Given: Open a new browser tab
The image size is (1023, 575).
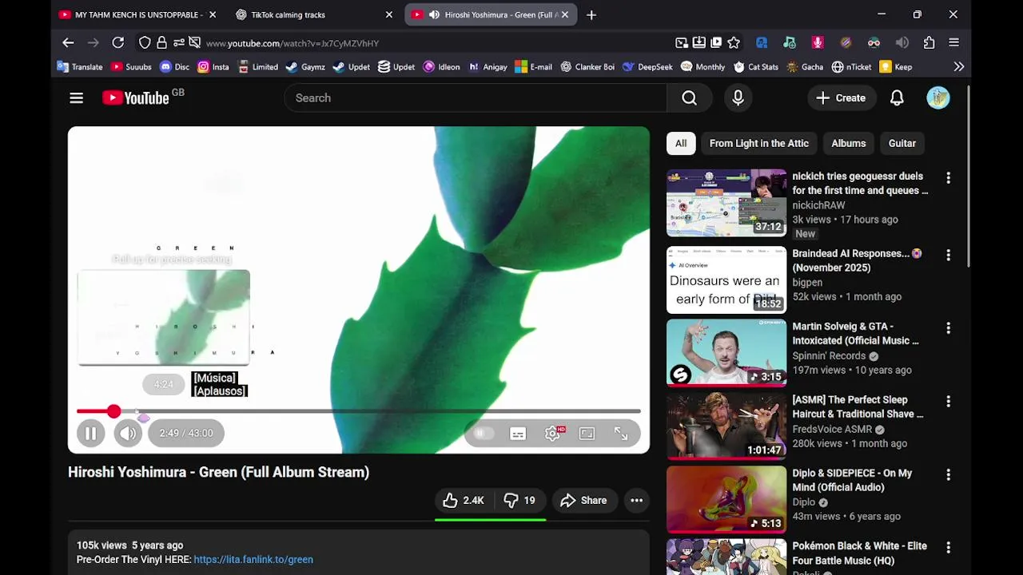Looking at the screenshot, I should [591, 14].
